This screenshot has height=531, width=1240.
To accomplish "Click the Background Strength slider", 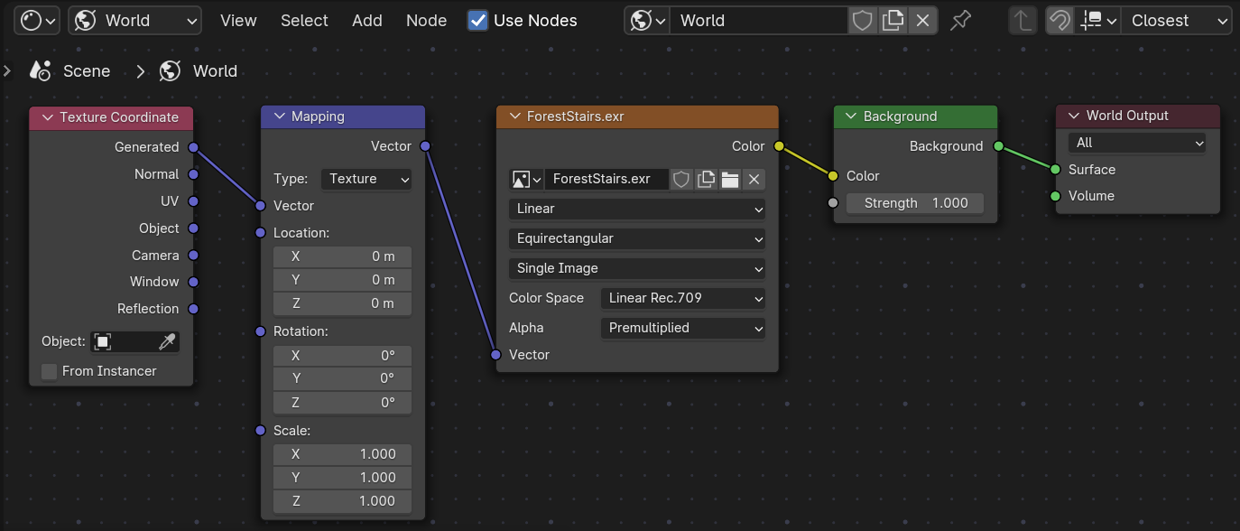I will [915, 203].
